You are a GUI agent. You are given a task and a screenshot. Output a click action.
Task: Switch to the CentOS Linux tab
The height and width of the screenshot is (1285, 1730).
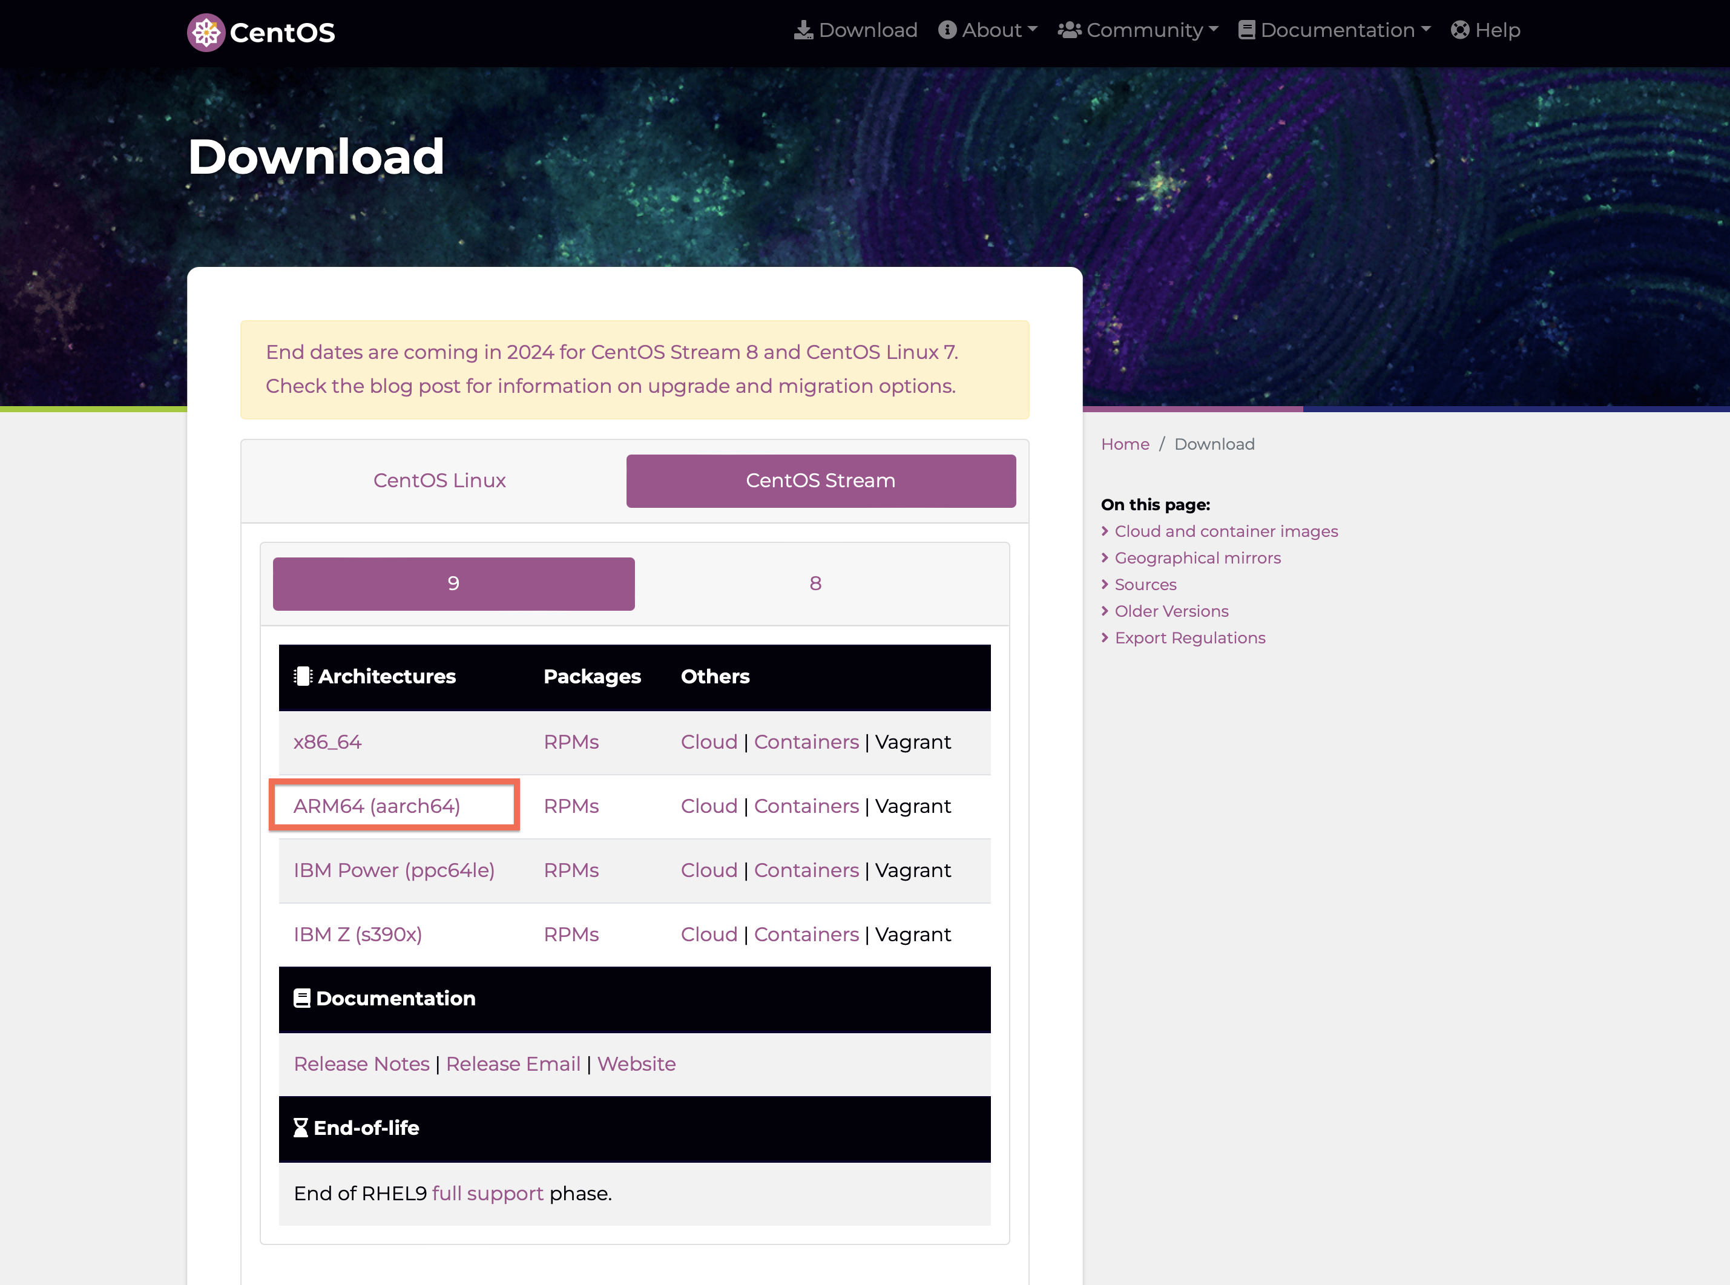(439, 481)
